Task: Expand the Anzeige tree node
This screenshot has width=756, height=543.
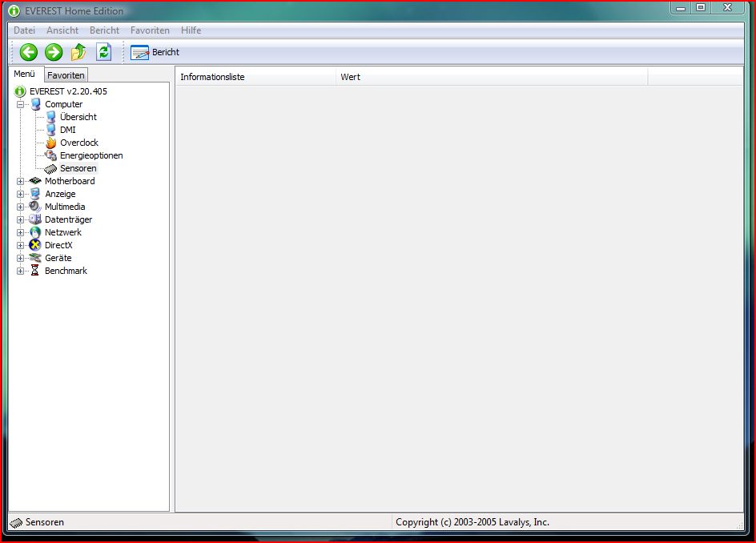Action: (20, 194)
